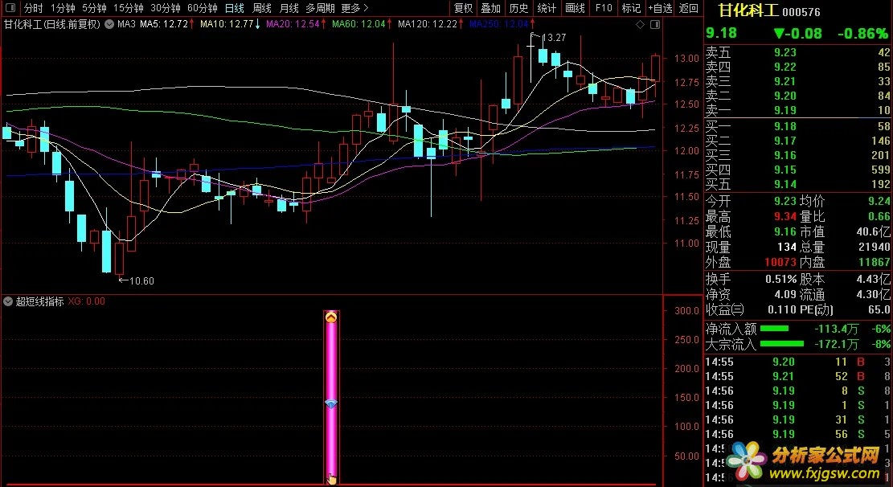Click the 外盘 value 10073
This screenshot has width=893, height=487.
click(x=780, y=262)
